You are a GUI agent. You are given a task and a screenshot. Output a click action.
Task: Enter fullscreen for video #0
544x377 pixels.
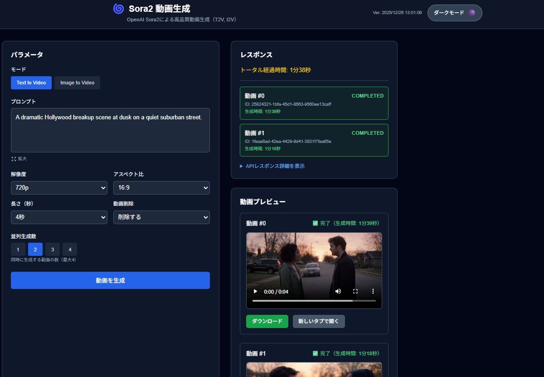(x=355, y=291)
